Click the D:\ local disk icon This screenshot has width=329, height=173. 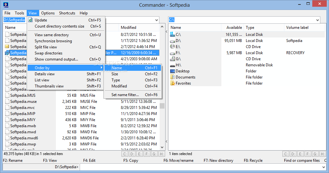tap(173, 41)
